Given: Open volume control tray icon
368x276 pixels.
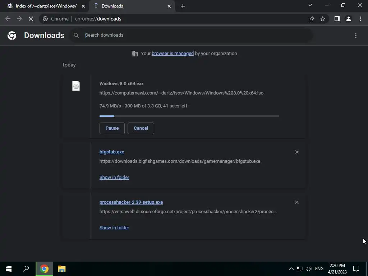Looking at the screenshot, I should [x=308, y=269].
